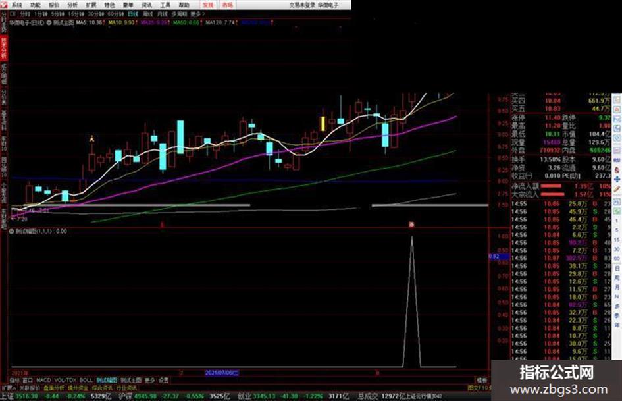This screenshot has height=401, width=622.
Task: Select the 测试主图 indicator tab
Action: click(131, 381)
